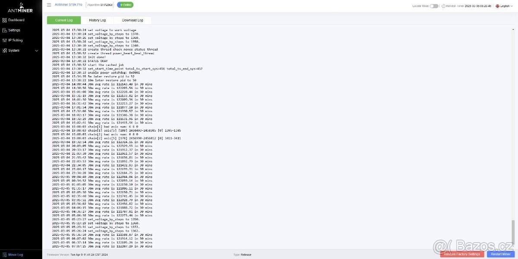Click Restore Factory Settings button
Screen dimensions: 518x259
pos(462,254)
